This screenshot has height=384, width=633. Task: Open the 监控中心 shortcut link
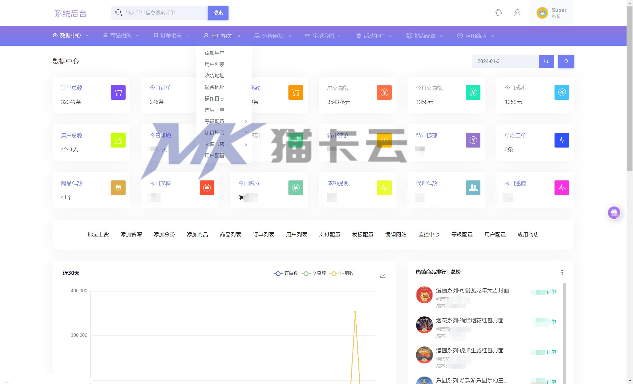click(x=429, y=234)
